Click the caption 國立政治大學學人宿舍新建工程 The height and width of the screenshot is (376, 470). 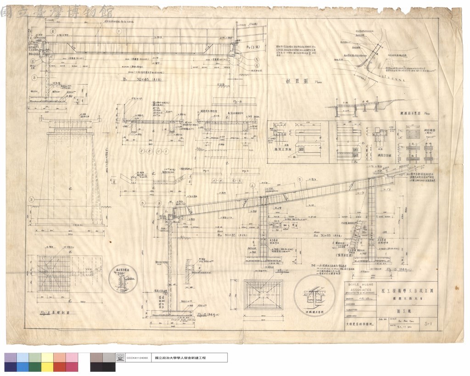pyautogui.click(x=180, y=358)
